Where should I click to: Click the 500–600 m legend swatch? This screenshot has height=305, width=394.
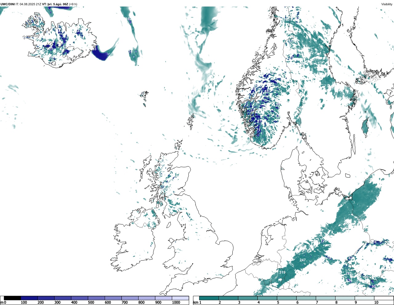(x=96, y=298)
